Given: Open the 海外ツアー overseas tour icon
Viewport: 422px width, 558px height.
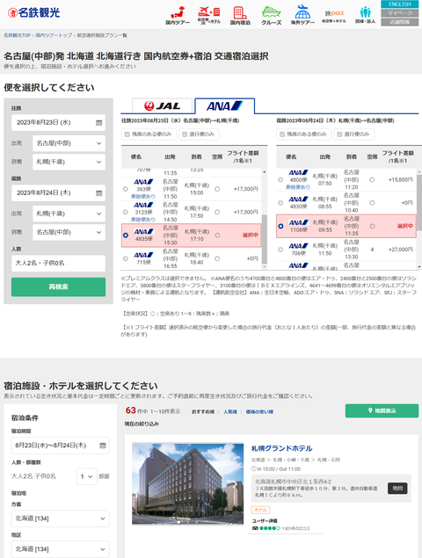Looking at the screenshot, I should point(302,15).
